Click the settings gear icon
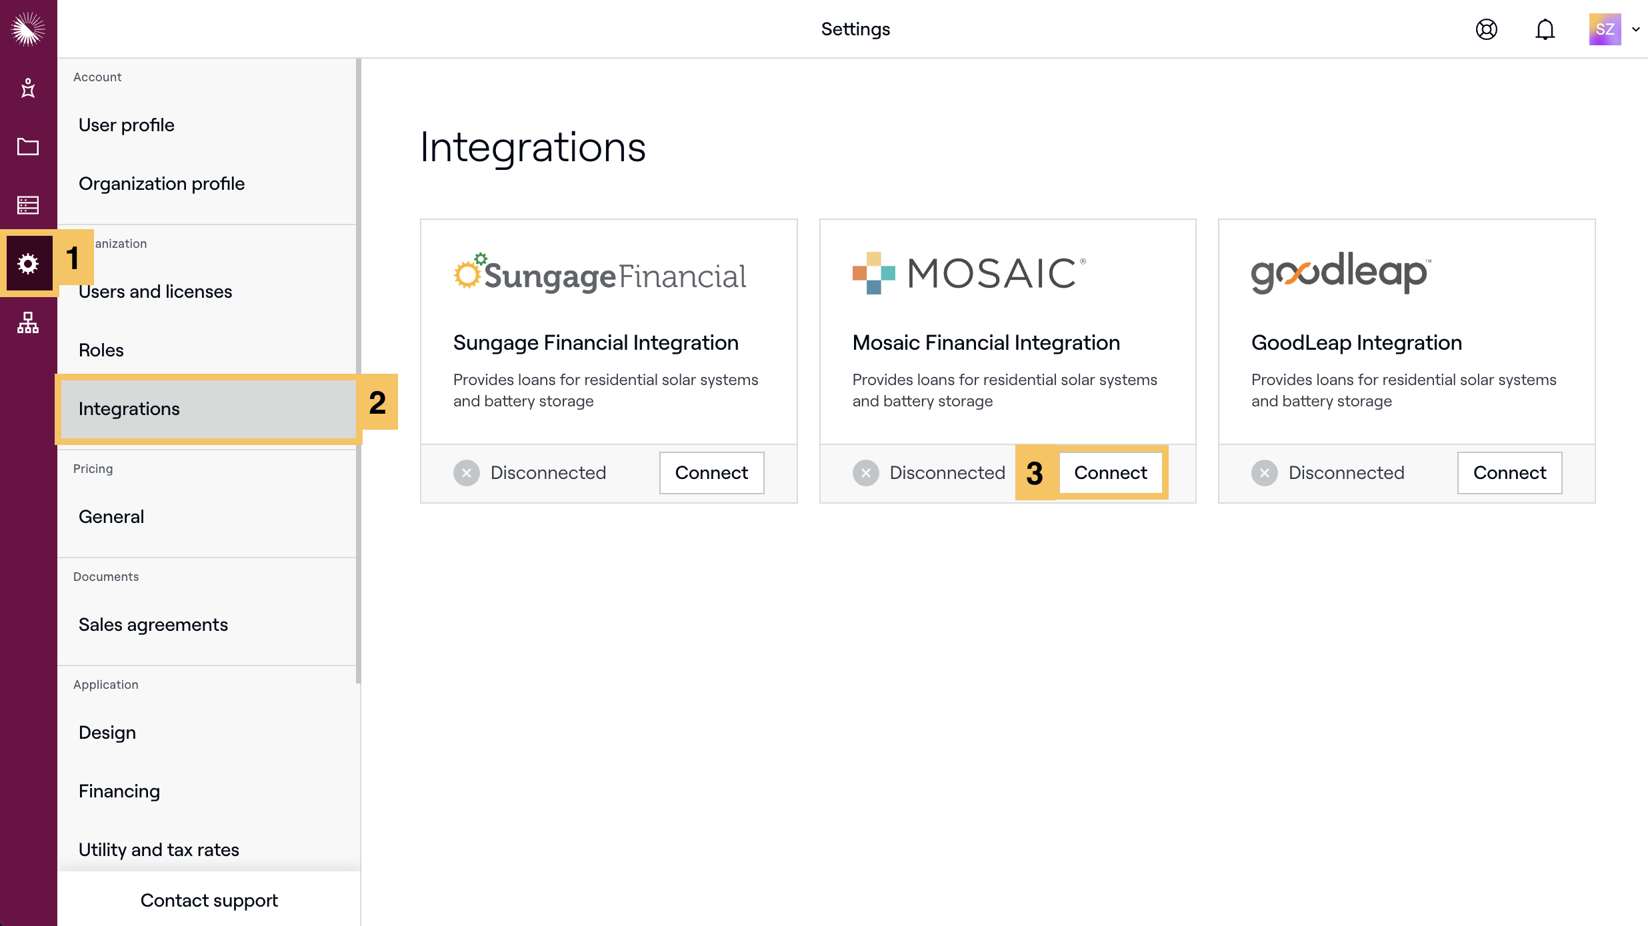The height and width of the screenshot is (926, 1648). (28, 264)
